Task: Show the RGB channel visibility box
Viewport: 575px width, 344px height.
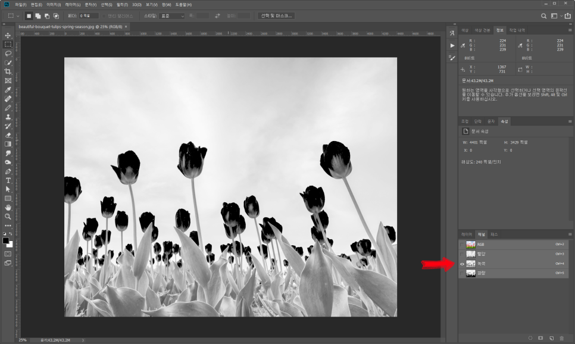Action: click(462, 244)
